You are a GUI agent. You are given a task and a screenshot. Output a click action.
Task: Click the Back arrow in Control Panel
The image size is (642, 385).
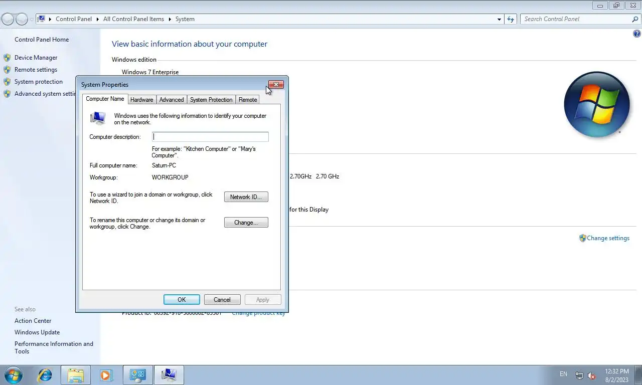click(8, 19)
